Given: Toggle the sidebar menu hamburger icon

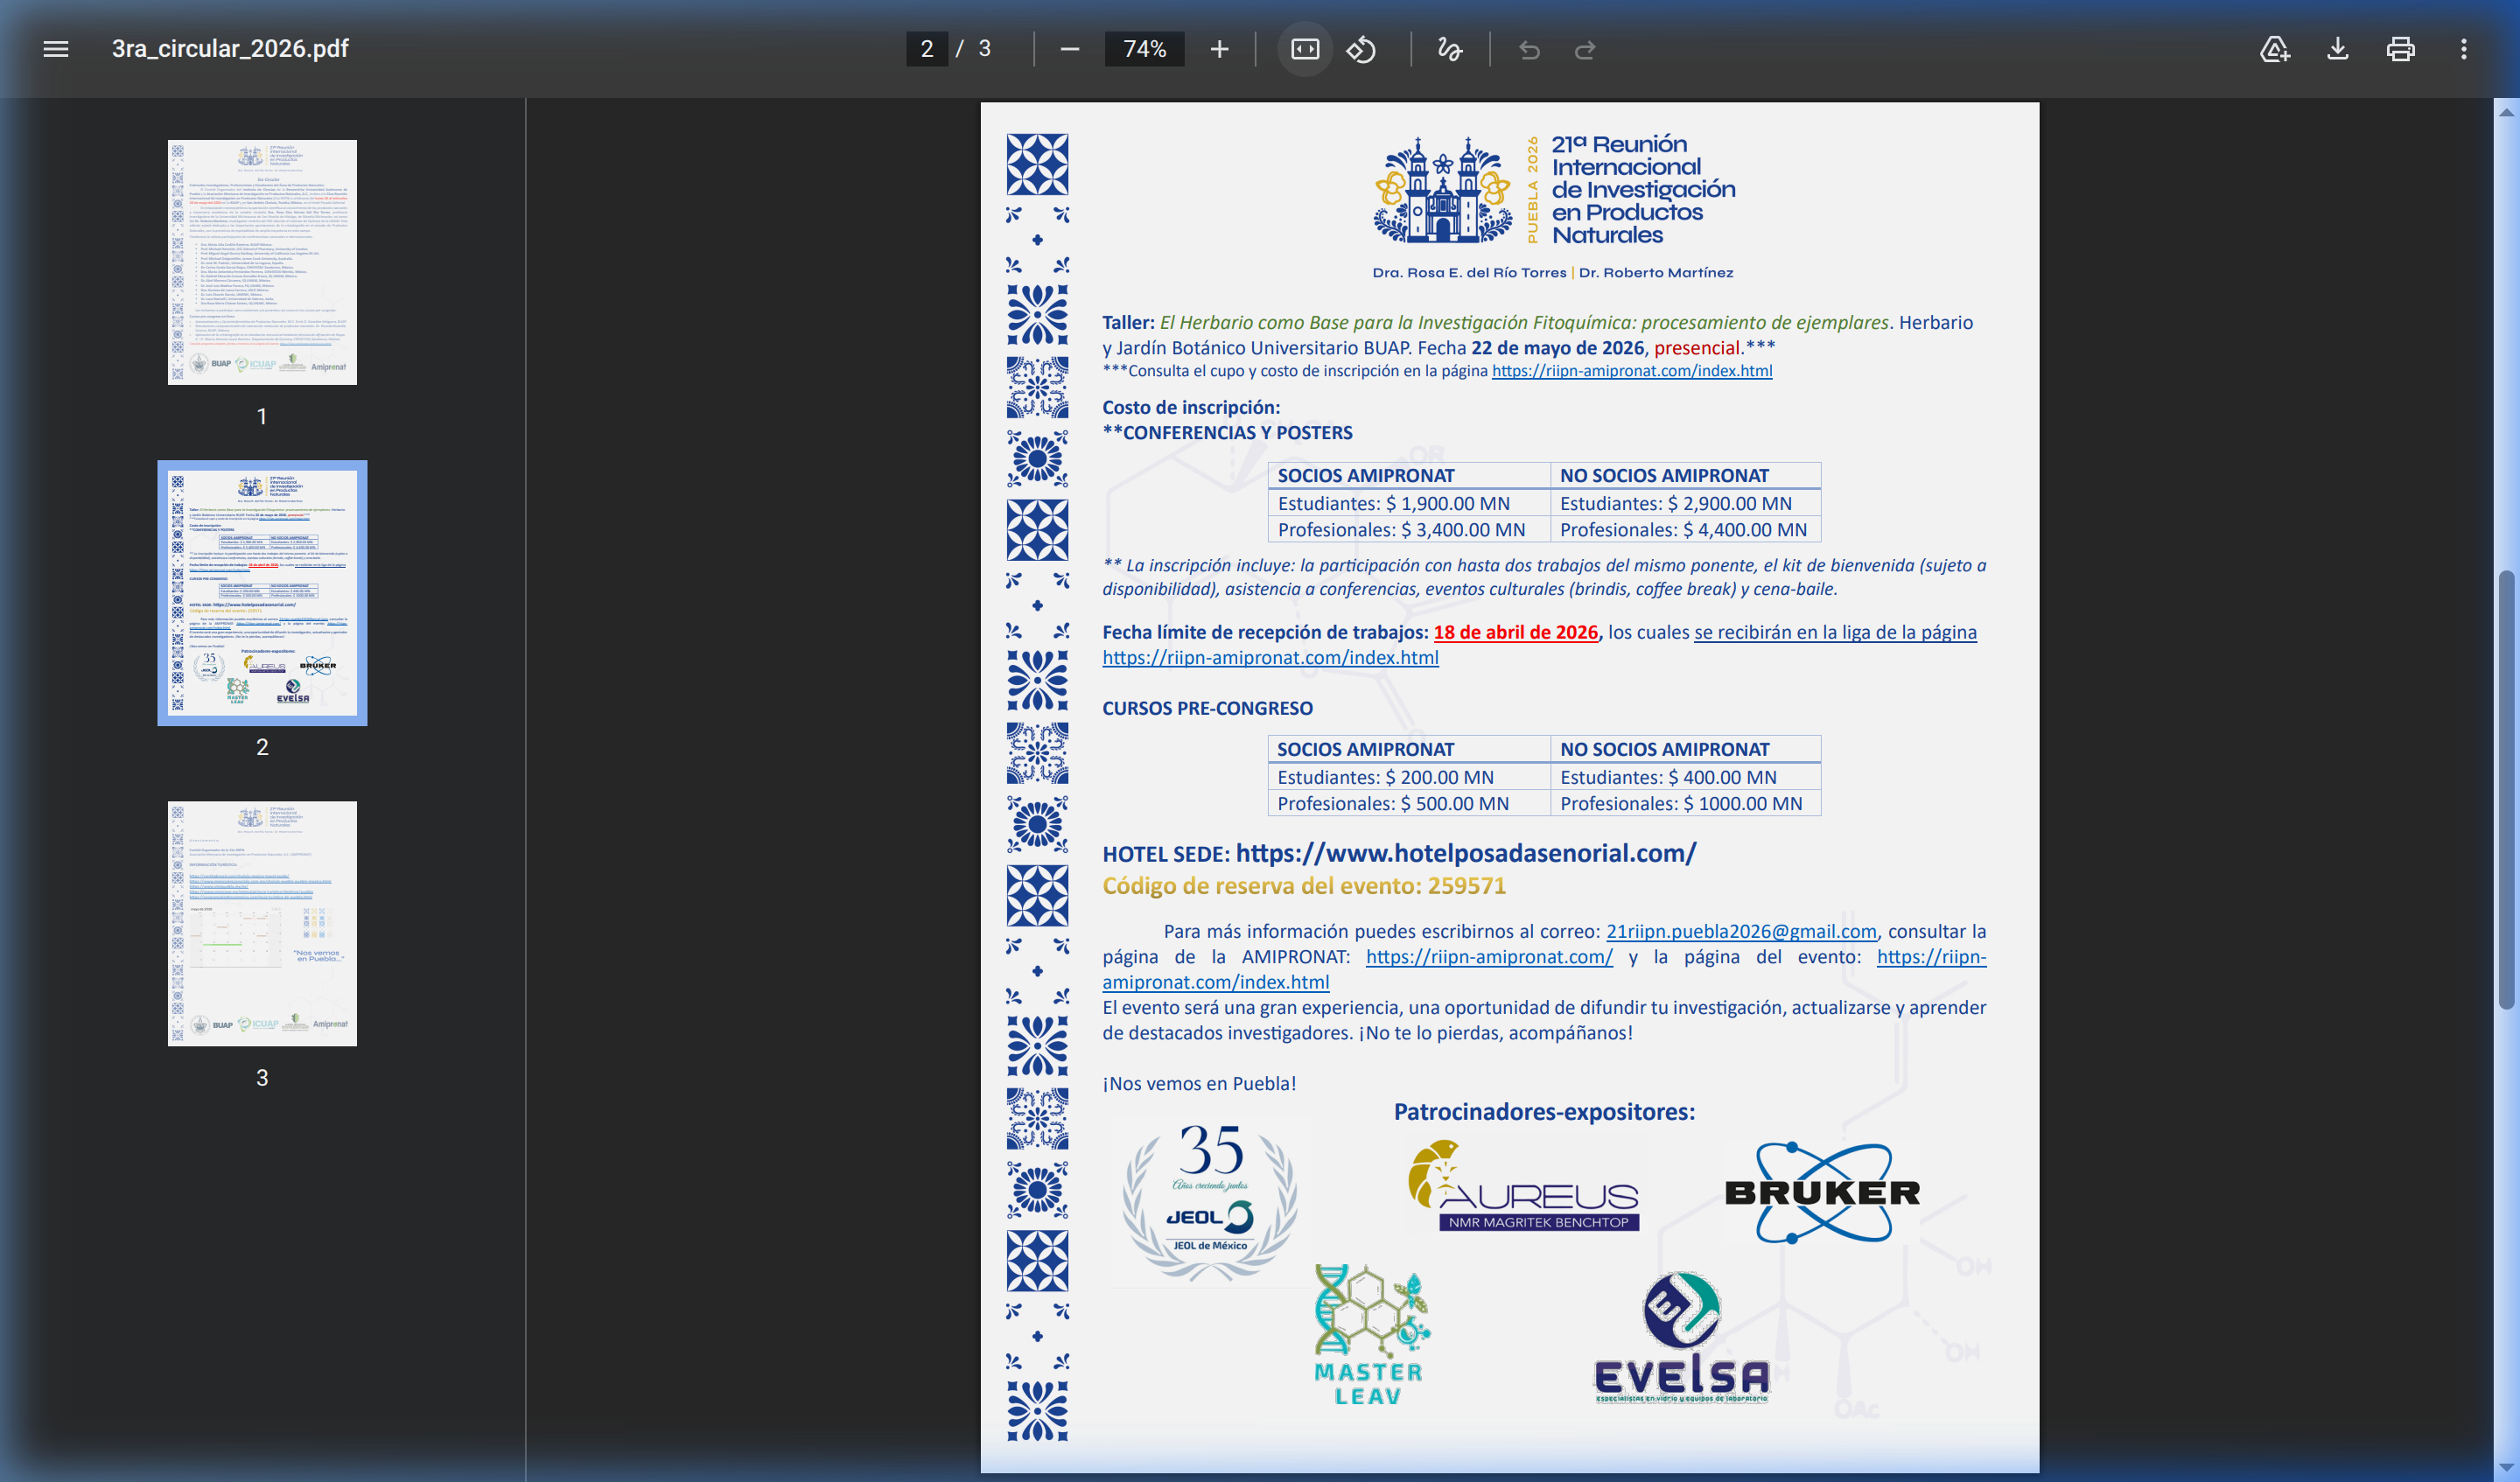Looking at the screenshot, I should pos(56,49).
